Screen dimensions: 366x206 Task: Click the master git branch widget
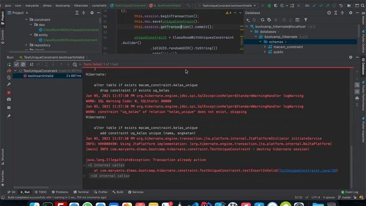click(x=344, y=197)
